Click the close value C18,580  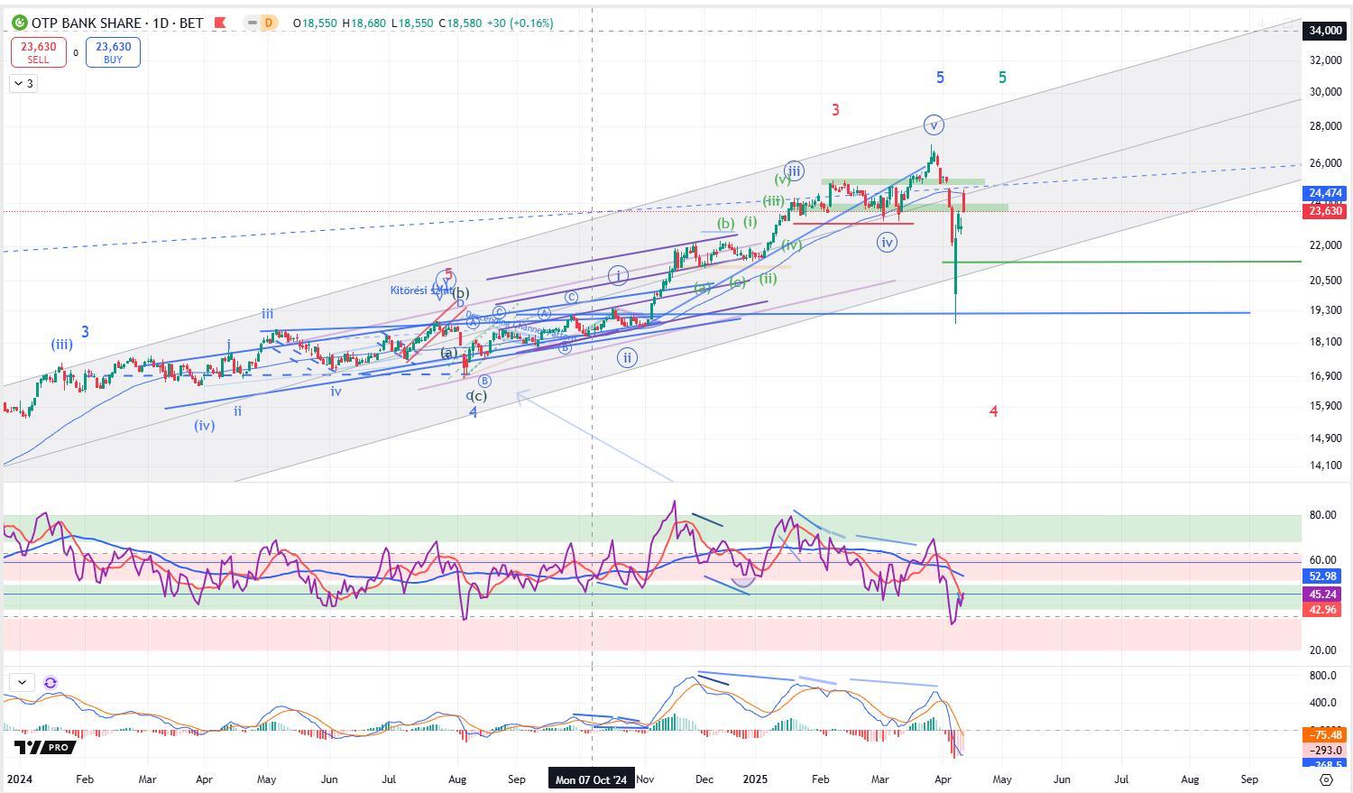(x=460, y=23)
